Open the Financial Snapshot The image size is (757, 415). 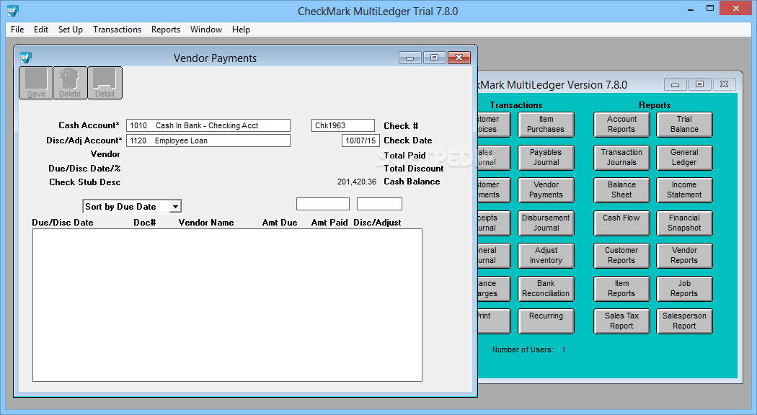pyautogui.click(x=684, y=223)
